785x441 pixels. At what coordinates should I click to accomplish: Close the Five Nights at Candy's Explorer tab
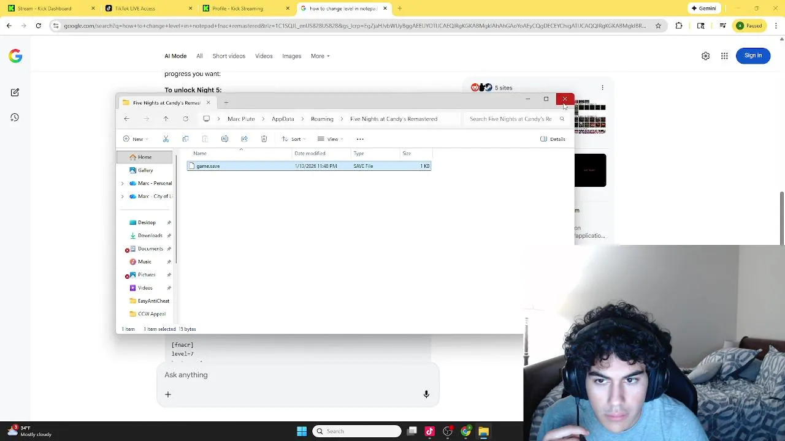(x=208, y=103)
